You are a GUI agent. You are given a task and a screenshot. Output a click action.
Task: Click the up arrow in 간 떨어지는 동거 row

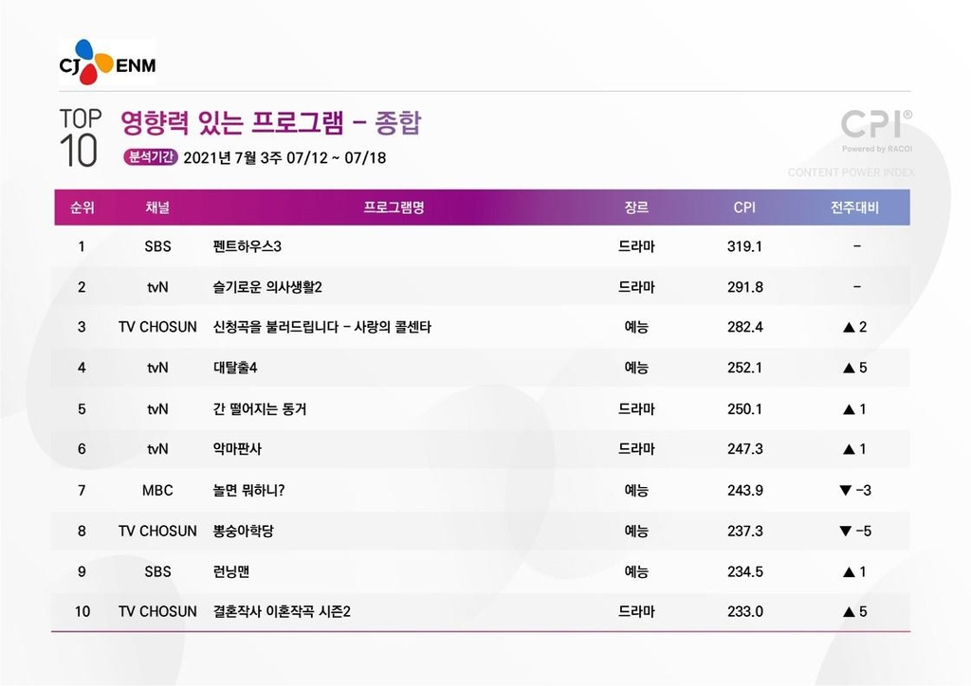pyautogui.click(x=848, y=408)
